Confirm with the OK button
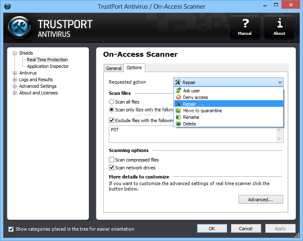This screenshot has height=241, width=303. pos(212,229)
